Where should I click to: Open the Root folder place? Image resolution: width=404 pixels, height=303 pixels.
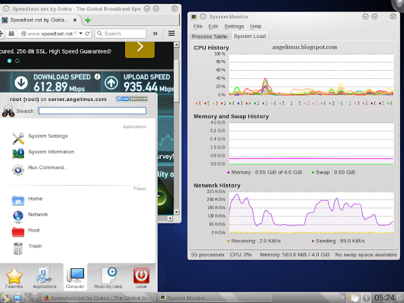(x=26, y=232)
